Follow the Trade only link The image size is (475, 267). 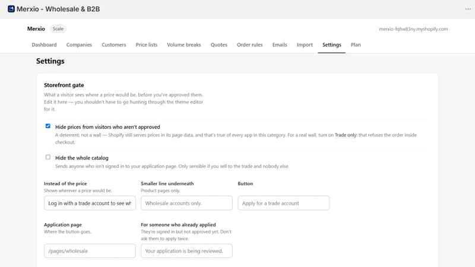pos(346,135)
